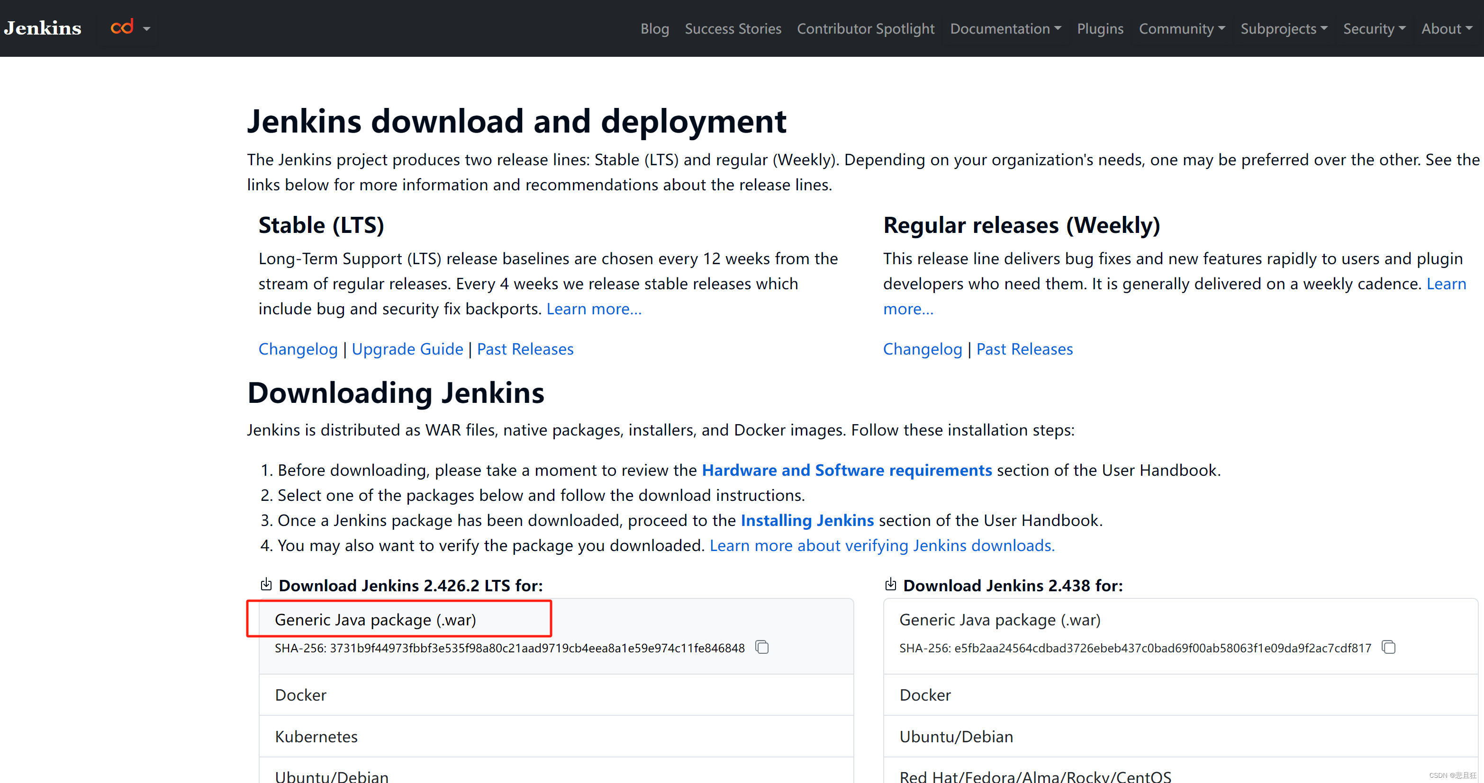Open the Installing Jenkins link
1484x783 pixels.
806,520
